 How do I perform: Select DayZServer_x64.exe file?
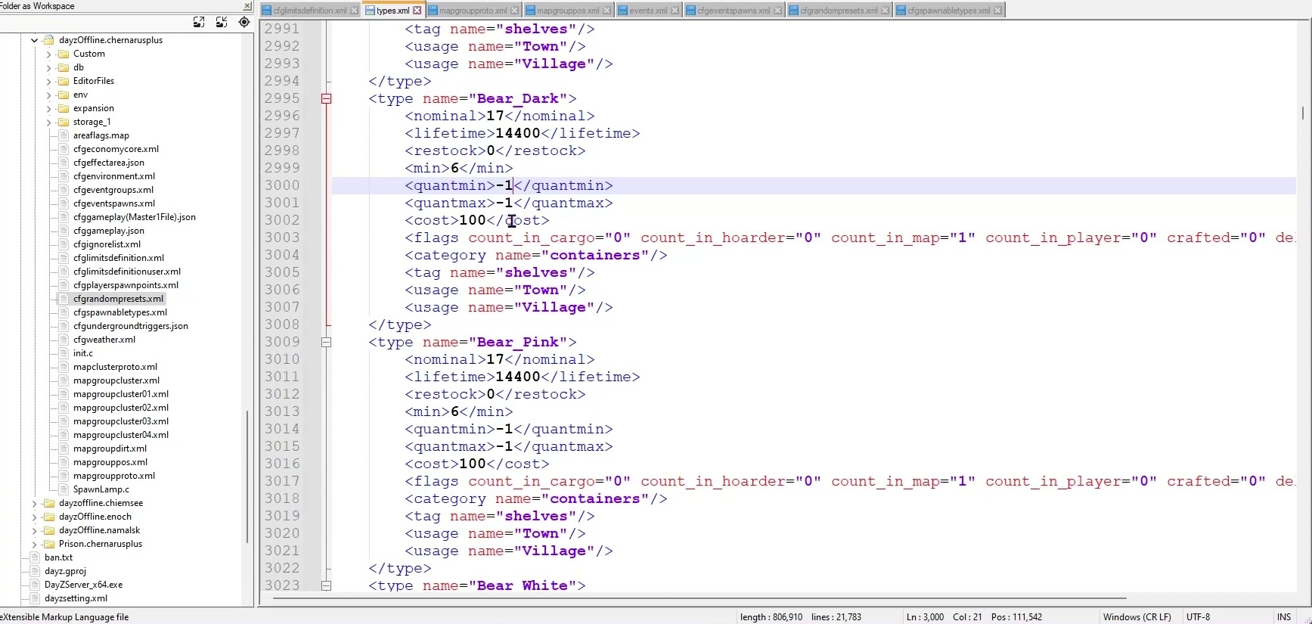[83, 585]
